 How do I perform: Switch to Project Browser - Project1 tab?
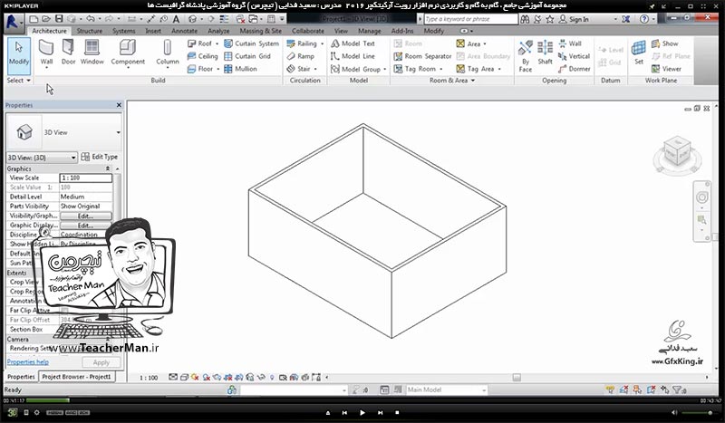click(76, 377)
